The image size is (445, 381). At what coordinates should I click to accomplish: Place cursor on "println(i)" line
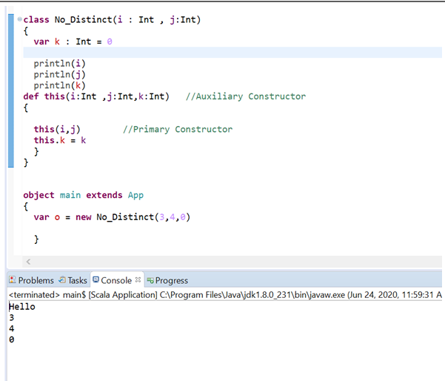(x=59, y=63)
